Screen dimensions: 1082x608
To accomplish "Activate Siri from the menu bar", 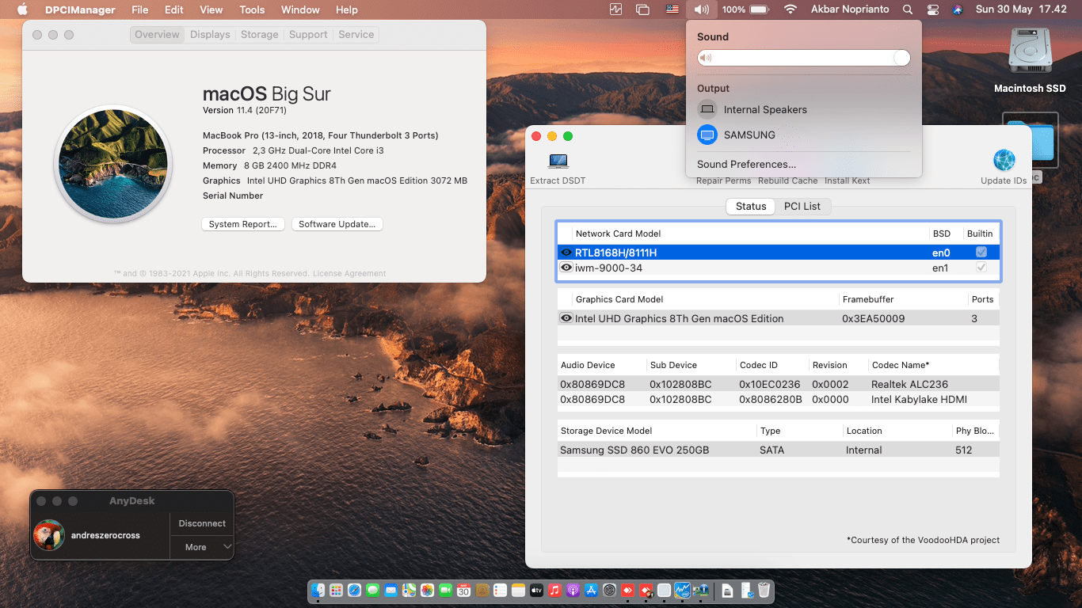I will [958, 9].
